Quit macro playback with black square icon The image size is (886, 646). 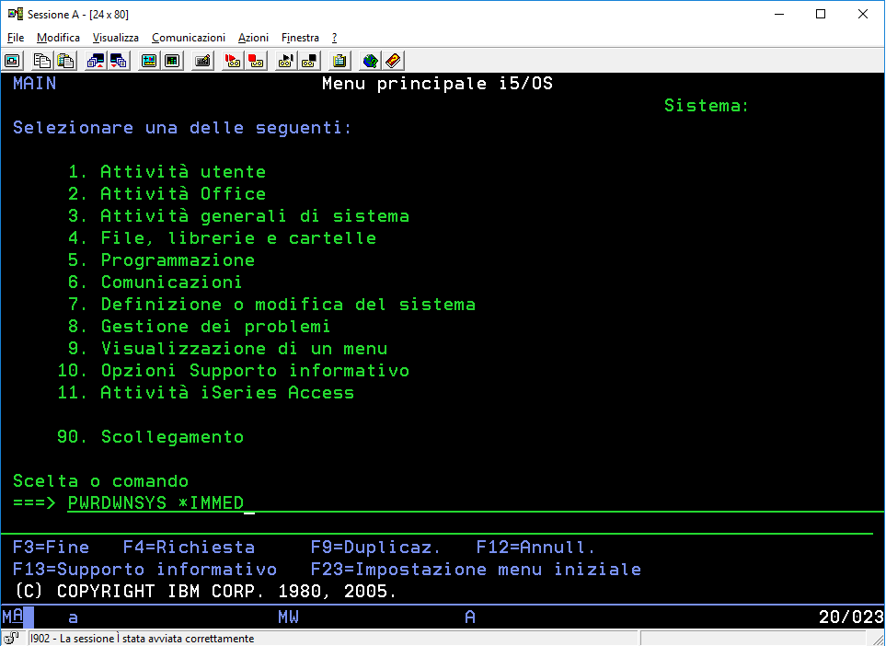[x=310, y=61]
